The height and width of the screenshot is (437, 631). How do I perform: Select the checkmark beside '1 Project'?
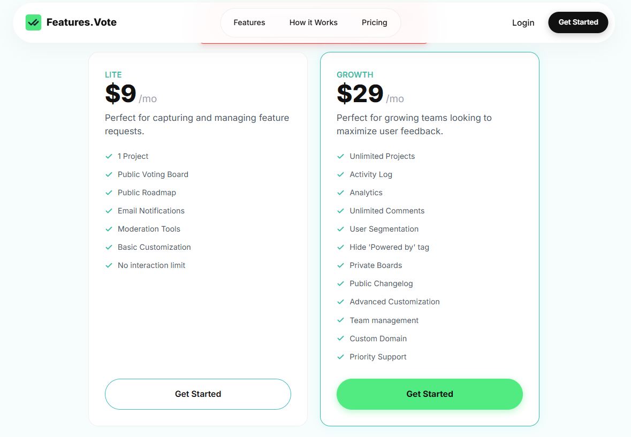tap(109, 156)
